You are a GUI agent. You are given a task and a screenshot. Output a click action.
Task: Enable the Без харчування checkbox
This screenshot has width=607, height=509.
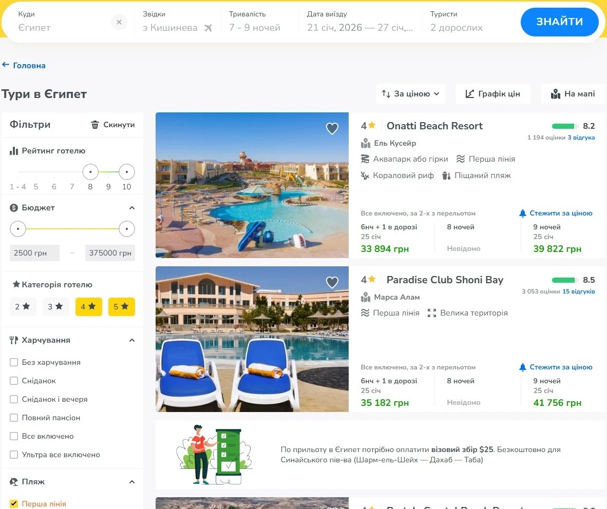tap(14, 362)
